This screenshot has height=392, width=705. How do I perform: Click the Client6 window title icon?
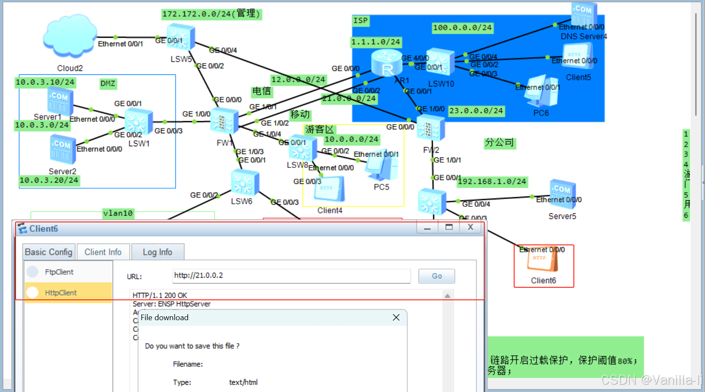pos(23,228)
